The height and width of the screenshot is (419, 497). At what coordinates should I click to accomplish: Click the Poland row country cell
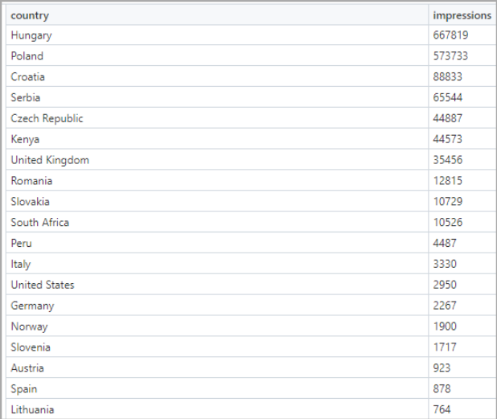tap(27, 56)
